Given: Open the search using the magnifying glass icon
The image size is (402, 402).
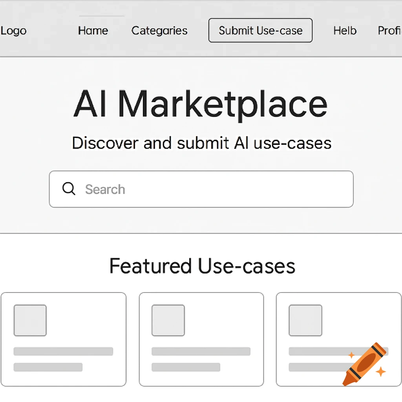Looking at the screenshot, I should point(69,189).
